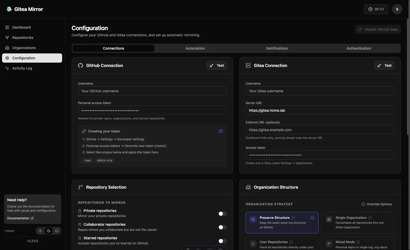Show info for Single Organization
410x250 pixels.
coord(370,218)
